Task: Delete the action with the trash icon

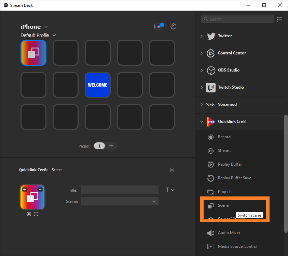Action: pos(172,169)
